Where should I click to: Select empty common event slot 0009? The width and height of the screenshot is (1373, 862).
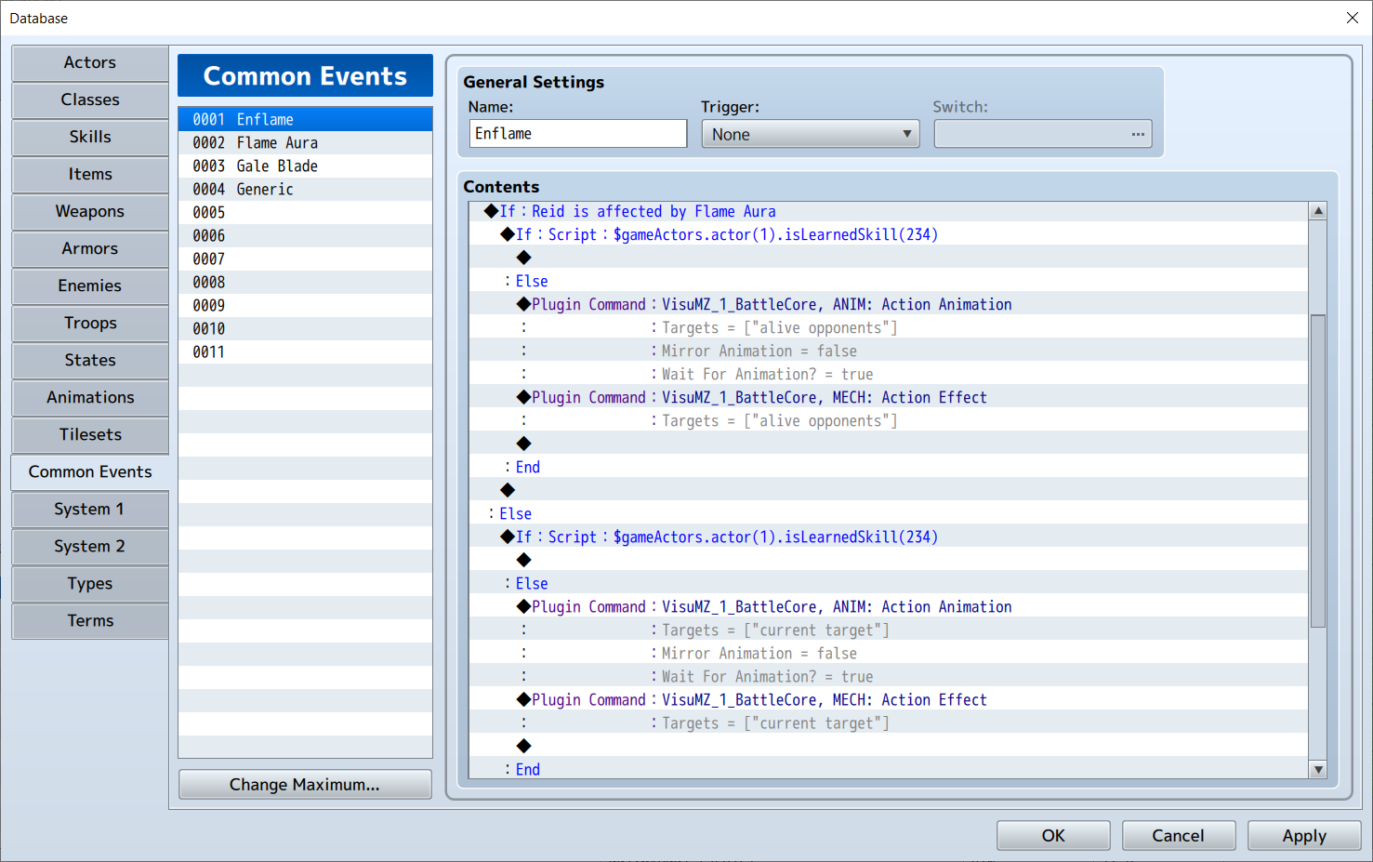pos(305,305)
